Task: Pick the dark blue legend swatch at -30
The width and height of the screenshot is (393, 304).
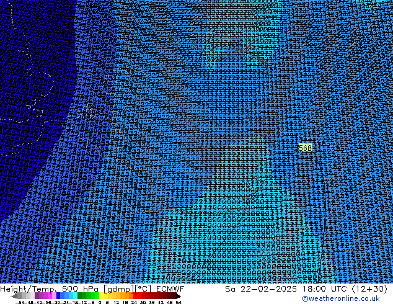Action: tap(58, 295)
